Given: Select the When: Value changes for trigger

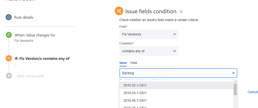Looking at the screenshot, I should (x=35, y=35).
